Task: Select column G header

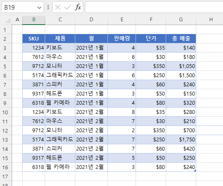Action: [x=181, y=20]
